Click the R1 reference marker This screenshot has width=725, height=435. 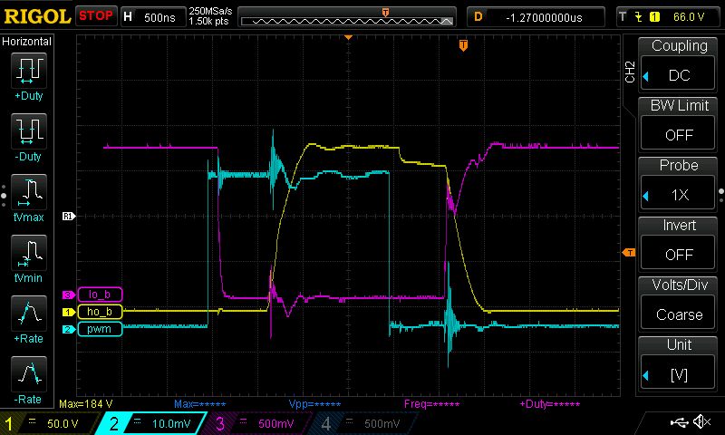(69, 216)
